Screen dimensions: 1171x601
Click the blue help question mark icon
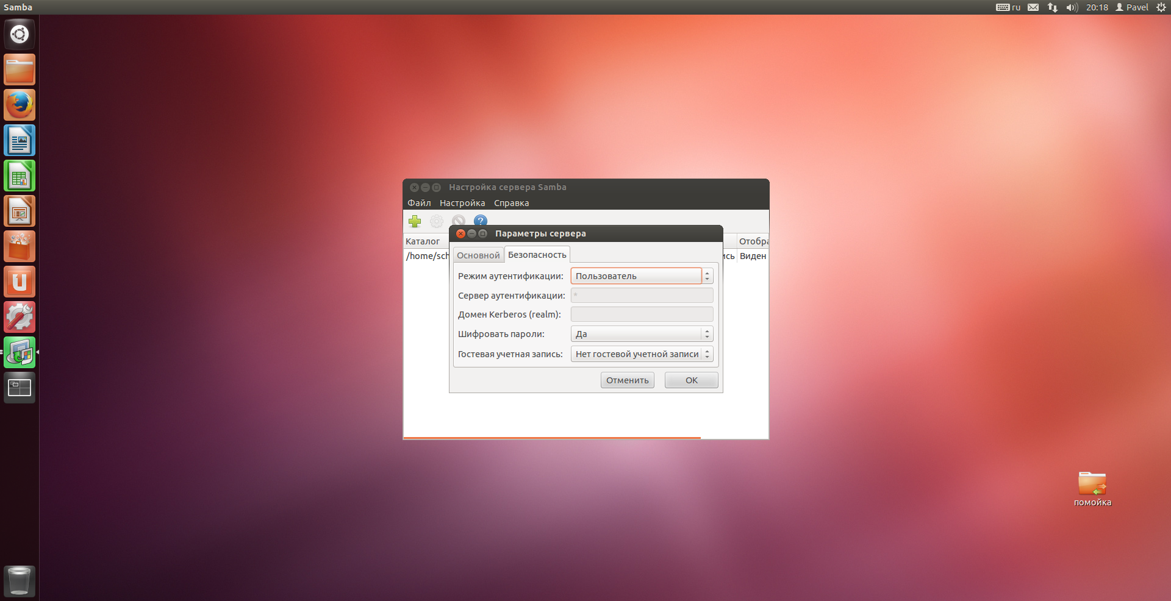pyautogui.click(x=481, y=221)
